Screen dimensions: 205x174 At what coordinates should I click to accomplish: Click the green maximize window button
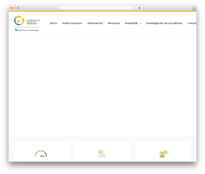[x=18, y=8]
